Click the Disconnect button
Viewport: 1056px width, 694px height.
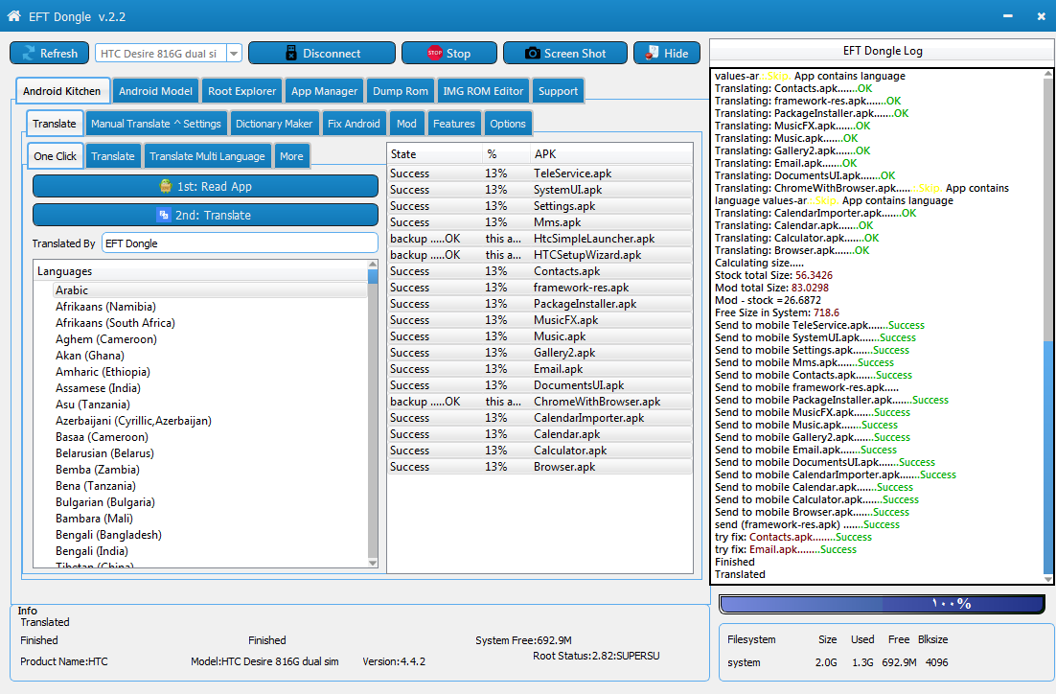[322, 54]
